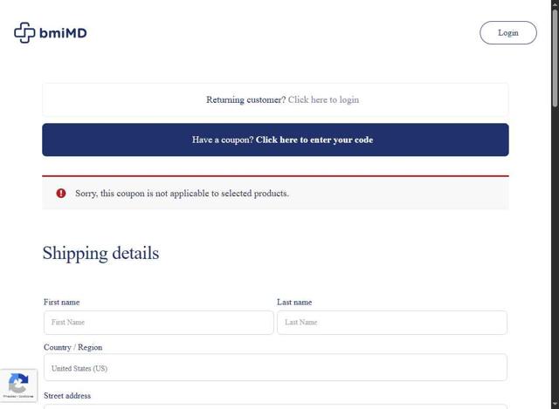Screen dimensions: 559x409
Task: Follow the 'Click here to login' link
Action: coord(323,99)
